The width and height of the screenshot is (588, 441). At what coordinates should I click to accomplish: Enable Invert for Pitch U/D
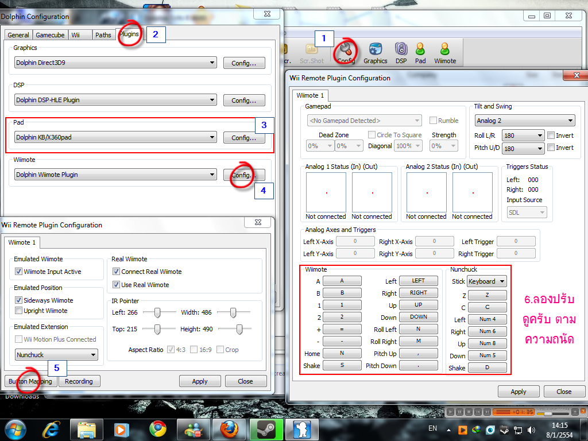551,148
